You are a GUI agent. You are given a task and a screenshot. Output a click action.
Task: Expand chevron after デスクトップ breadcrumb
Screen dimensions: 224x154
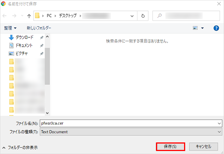coord(80,16)
